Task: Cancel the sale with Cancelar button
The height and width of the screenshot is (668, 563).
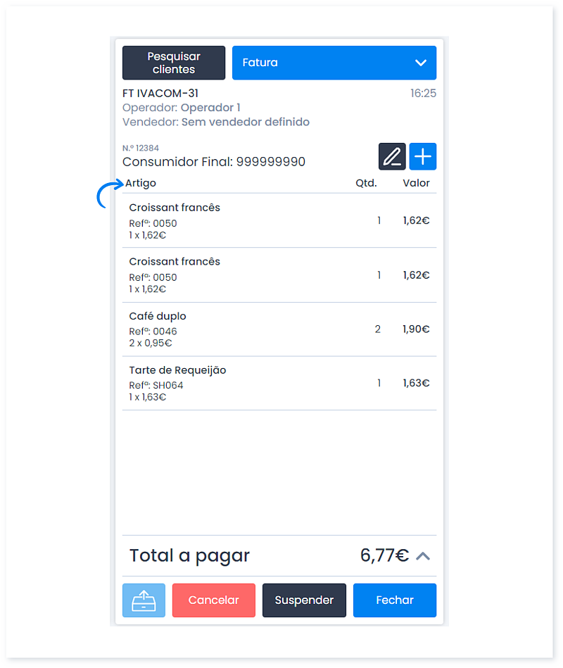Action: tap(214, 600)
